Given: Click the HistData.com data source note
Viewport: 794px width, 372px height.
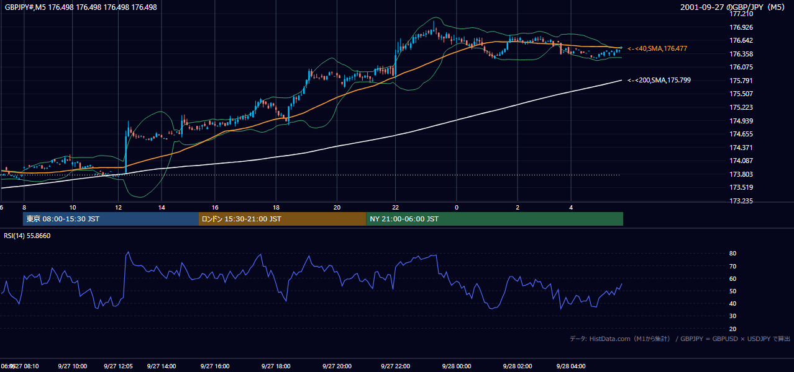Looking at the screenshot, I should click(x=680, y=339).
